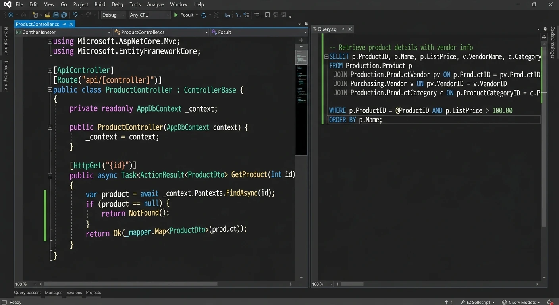Click the new project icon in toolbar
This screenshot has width=559, height=305.
pos(35,15)
